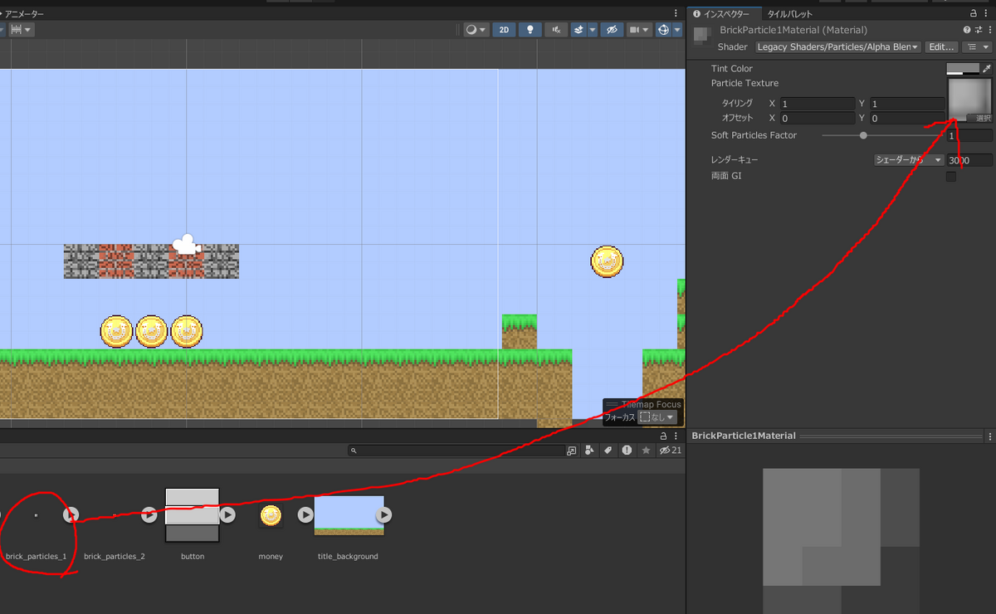Open レンダーキュー dropdown
This screenshot has height=614, width=996.
pos(909,159)
